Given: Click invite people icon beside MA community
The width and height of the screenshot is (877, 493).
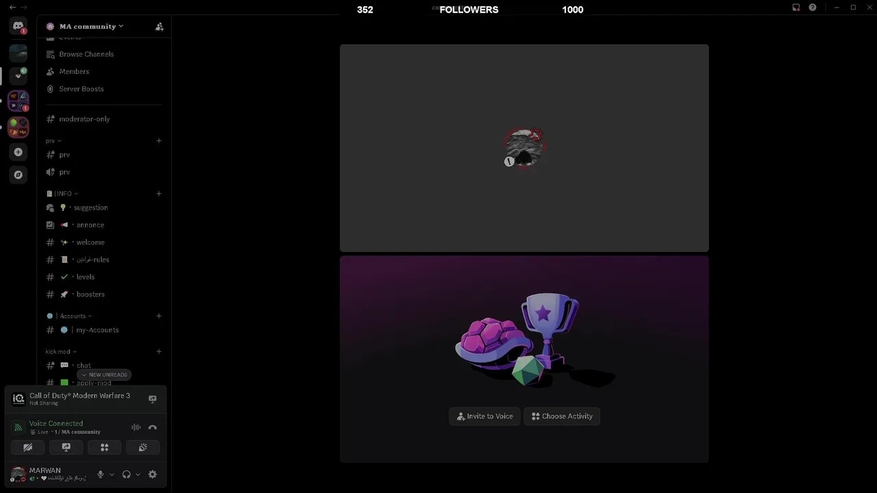Looking at the screenshot, I should point(159,27).
